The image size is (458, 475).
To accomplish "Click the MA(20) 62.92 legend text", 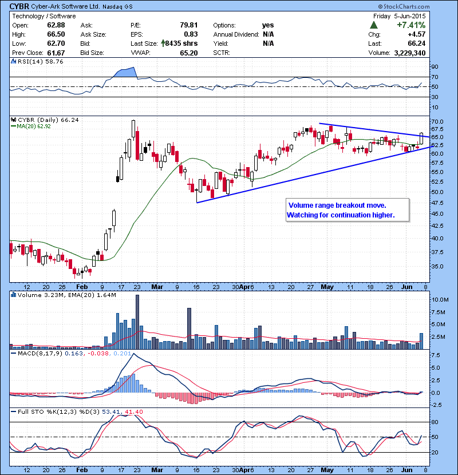I will [x=34, y=126].
